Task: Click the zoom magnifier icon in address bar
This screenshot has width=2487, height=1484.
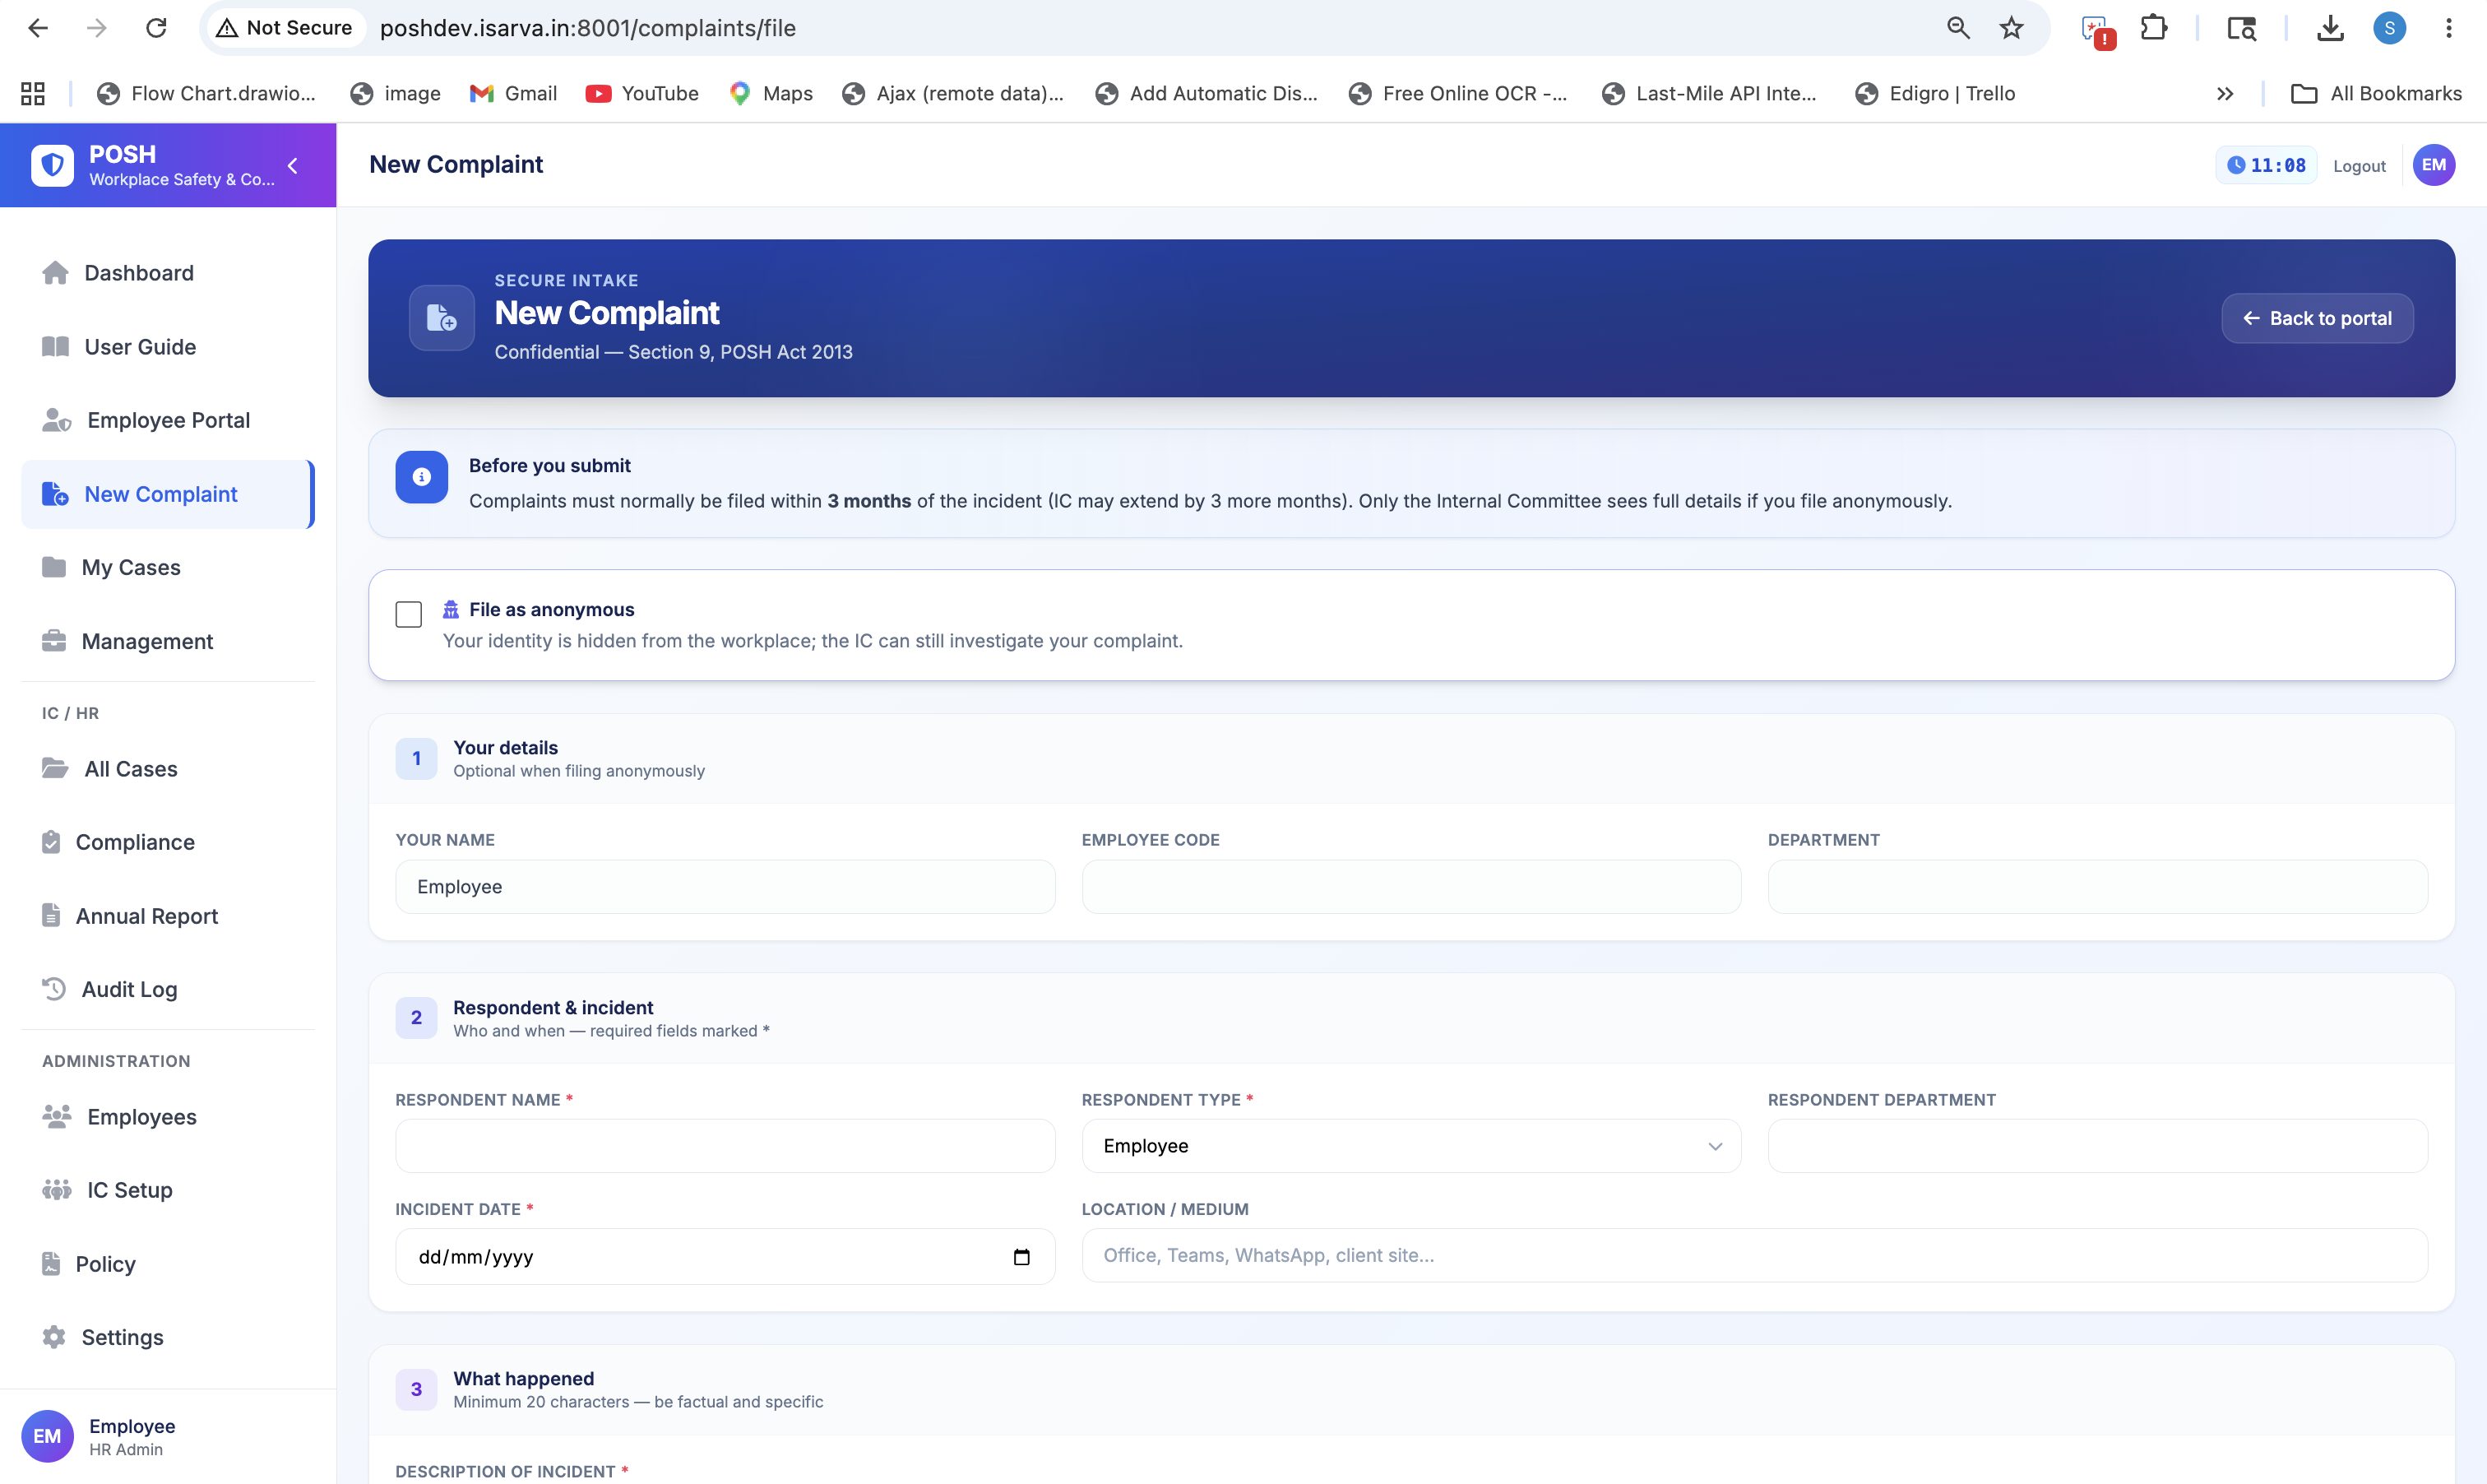Action: (1958, 28)
